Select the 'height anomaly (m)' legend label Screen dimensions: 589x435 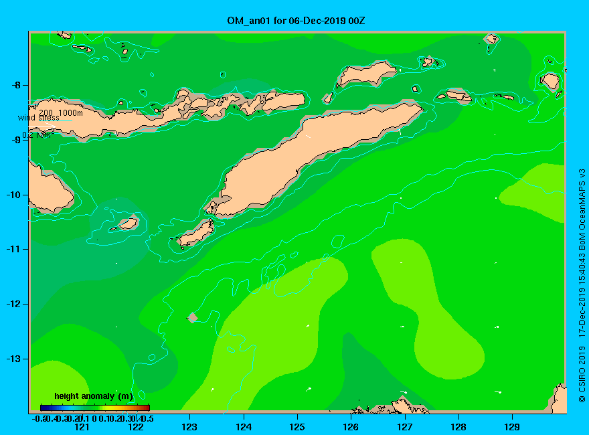point(94,396)
